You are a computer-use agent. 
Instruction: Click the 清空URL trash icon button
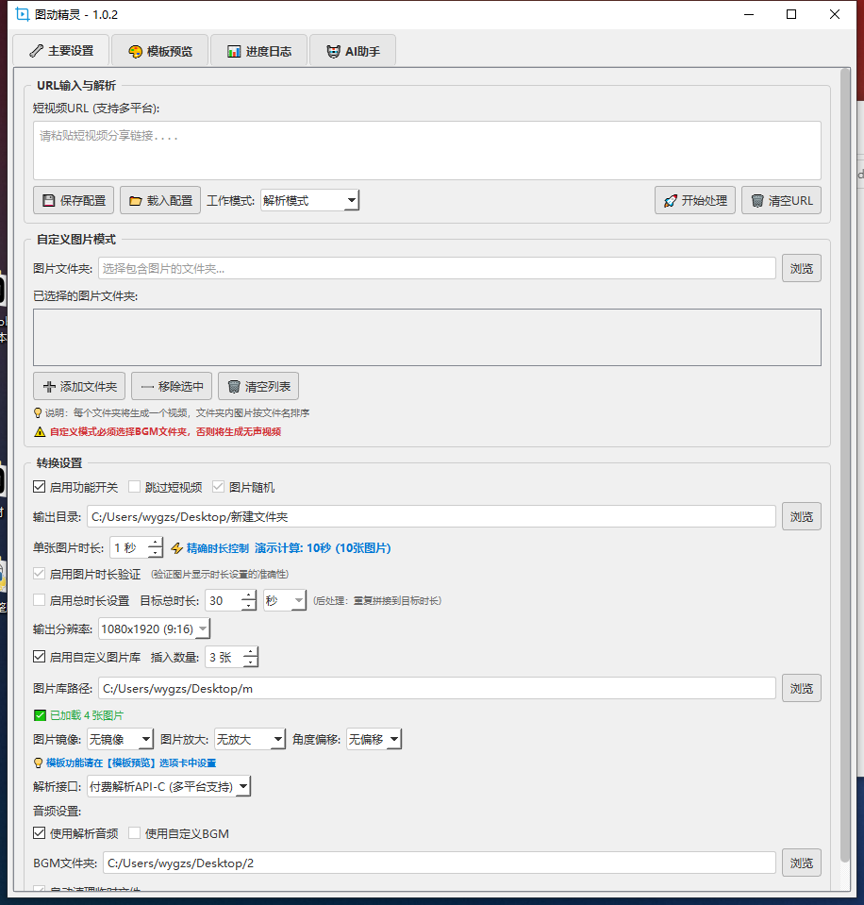click(781, 200)
